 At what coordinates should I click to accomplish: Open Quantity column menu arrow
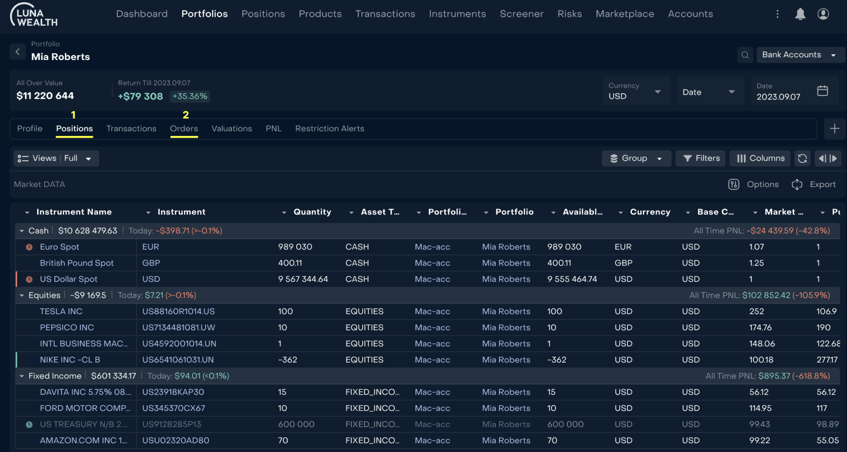coord(284,212)
